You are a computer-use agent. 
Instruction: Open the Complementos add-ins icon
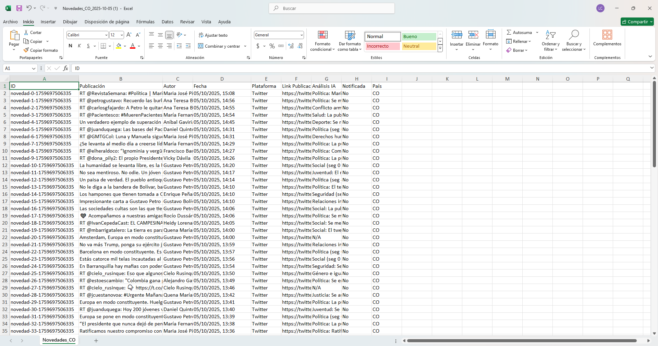tap(607, 35)
